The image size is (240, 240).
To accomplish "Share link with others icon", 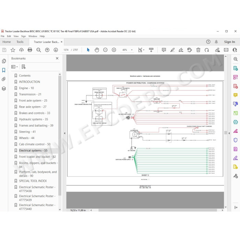I will (x=217, y=50).
